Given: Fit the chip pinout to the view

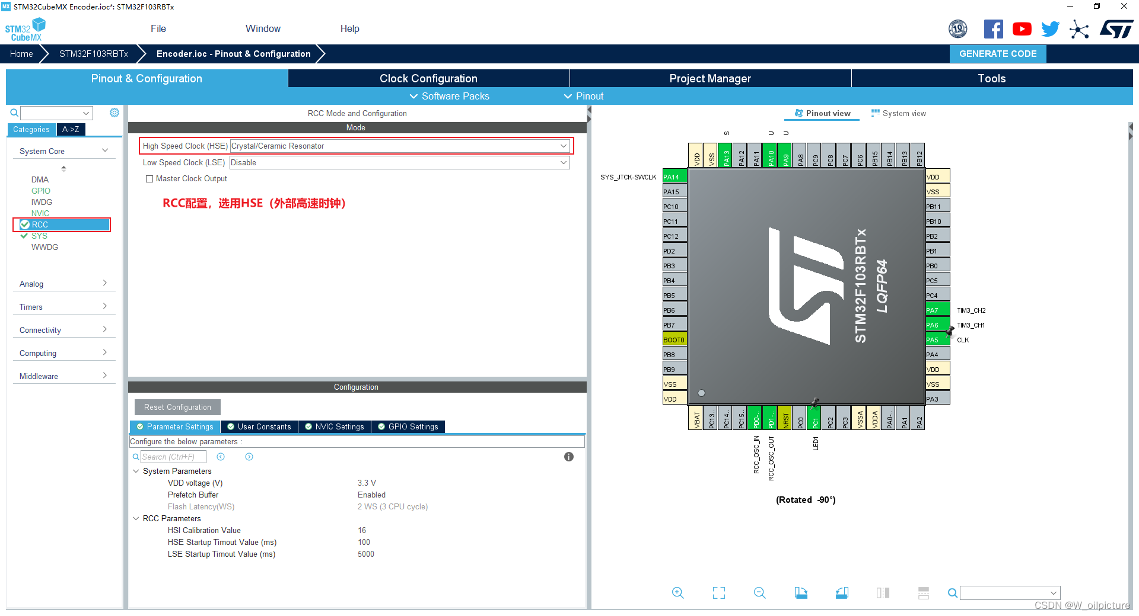Looking at the screenshot, I should pyautogui.click(x=719, y=593).
